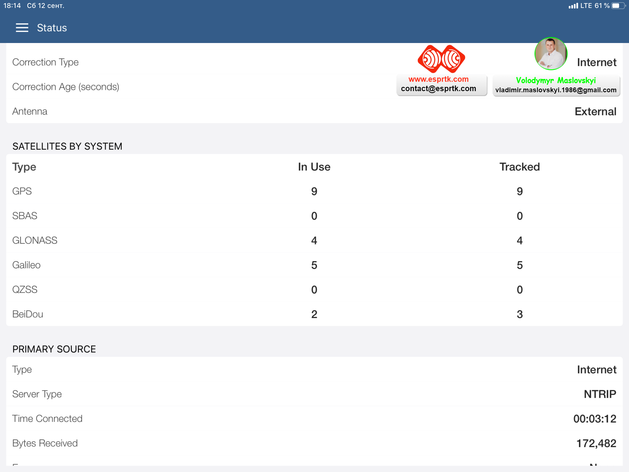
Task: Tap the Status page title
Action: (52, 28)
